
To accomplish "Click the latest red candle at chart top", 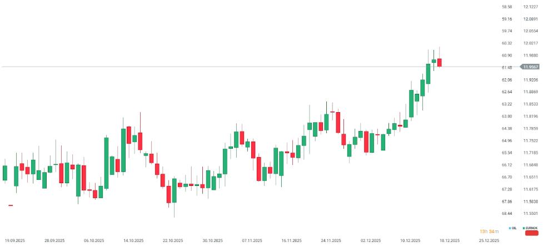I will pos(439,62).
